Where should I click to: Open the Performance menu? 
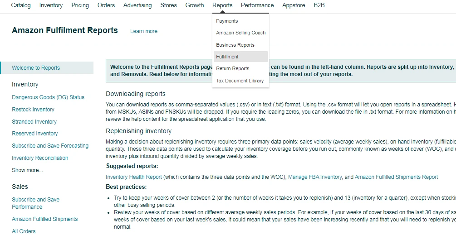point(257,5)
